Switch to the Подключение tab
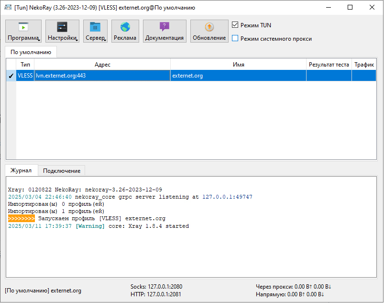384x303 pixels. (x=61, y=170)
